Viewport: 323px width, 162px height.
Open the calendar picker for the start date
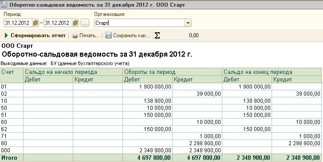coord(35,23)
